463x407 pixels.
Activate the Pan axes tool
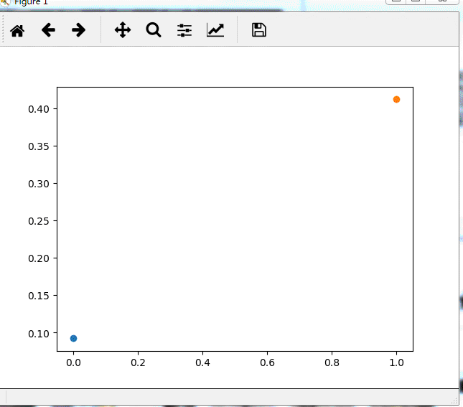pos(123,30)
